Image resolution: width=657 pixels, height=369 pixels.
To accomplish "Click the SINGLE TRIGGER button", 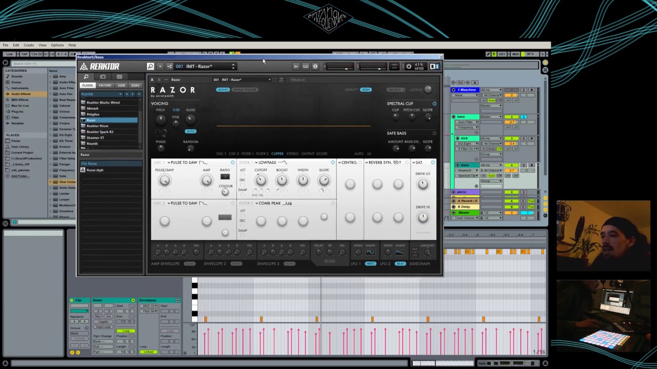I will pos(244,90).
